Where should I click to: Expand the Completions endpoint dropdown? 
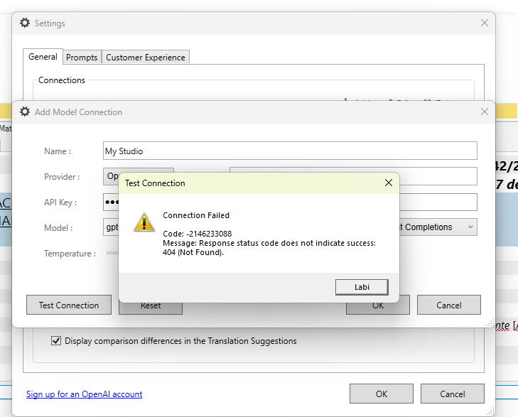coord(470,227)
